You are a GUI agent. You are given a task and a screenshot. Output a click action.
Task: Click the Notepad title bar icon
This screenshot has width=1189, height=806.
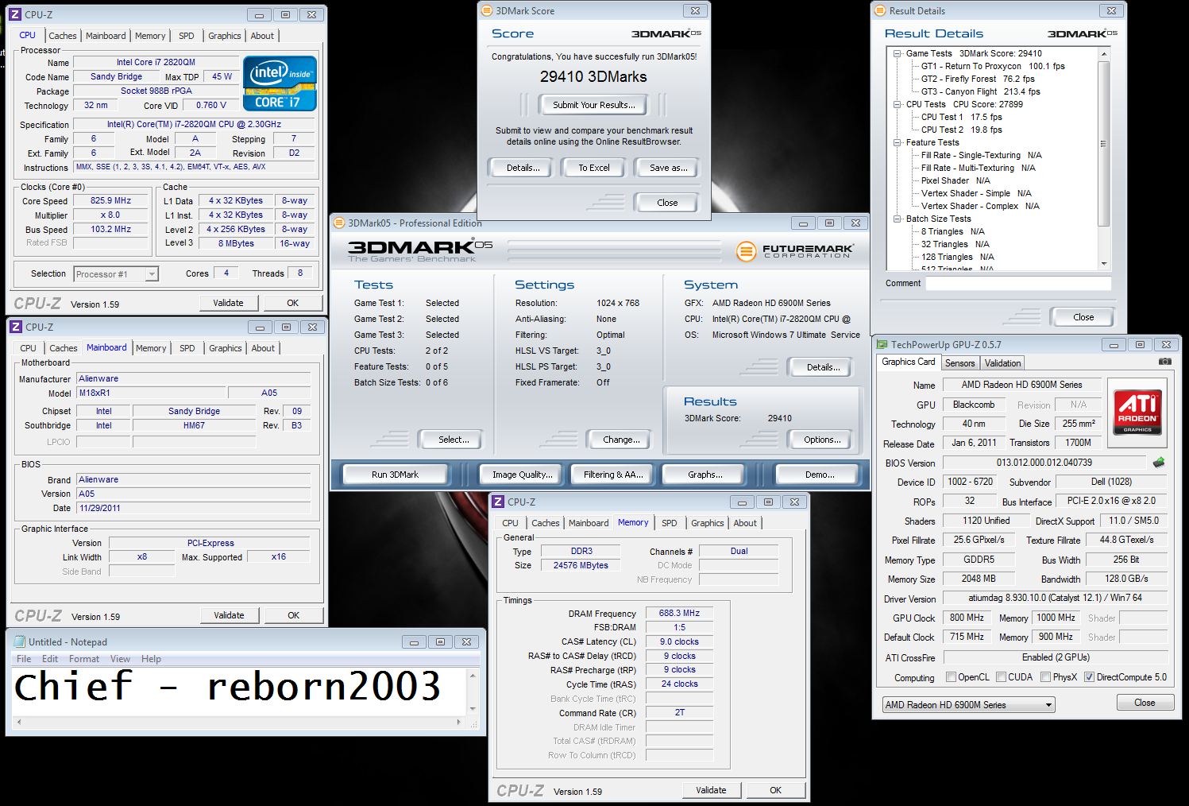[x=18, y=641]
